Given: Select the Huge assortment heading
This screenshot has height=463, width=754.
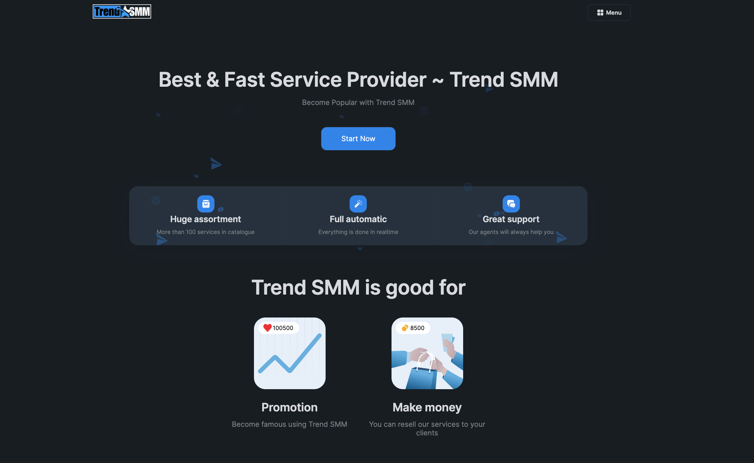Looking at the screenshot, I should point(206,219).
